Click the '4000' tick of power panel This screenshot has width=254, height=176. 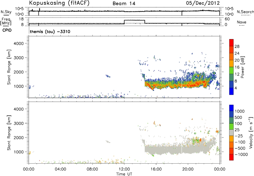point(18,44)
